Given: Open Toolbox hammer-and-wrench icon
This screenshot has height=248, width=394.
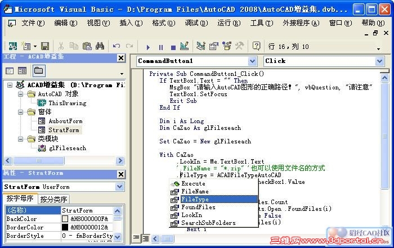Looking at the screenshot, I should tap(239, 46).
